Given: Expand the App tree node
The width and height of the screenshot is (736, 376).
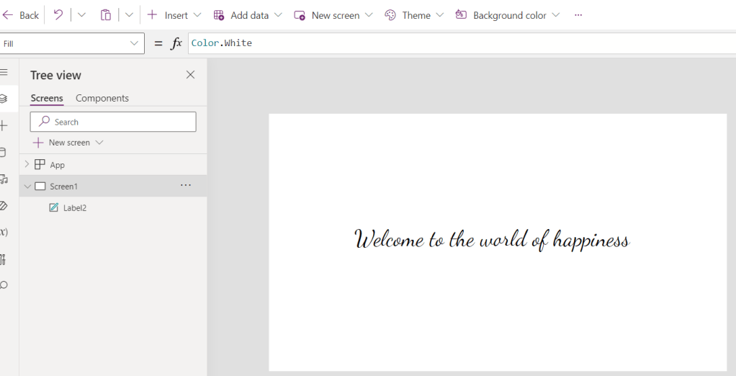Looking at the screenshot, I should (x=27, y=165).
